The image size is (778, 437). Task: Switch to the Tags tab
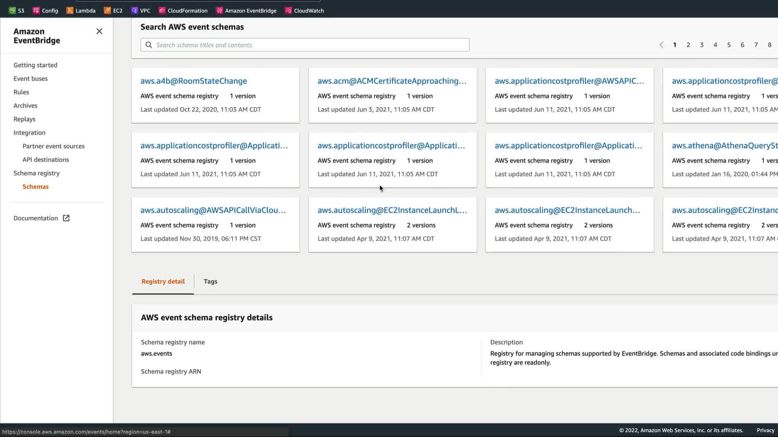210,281
